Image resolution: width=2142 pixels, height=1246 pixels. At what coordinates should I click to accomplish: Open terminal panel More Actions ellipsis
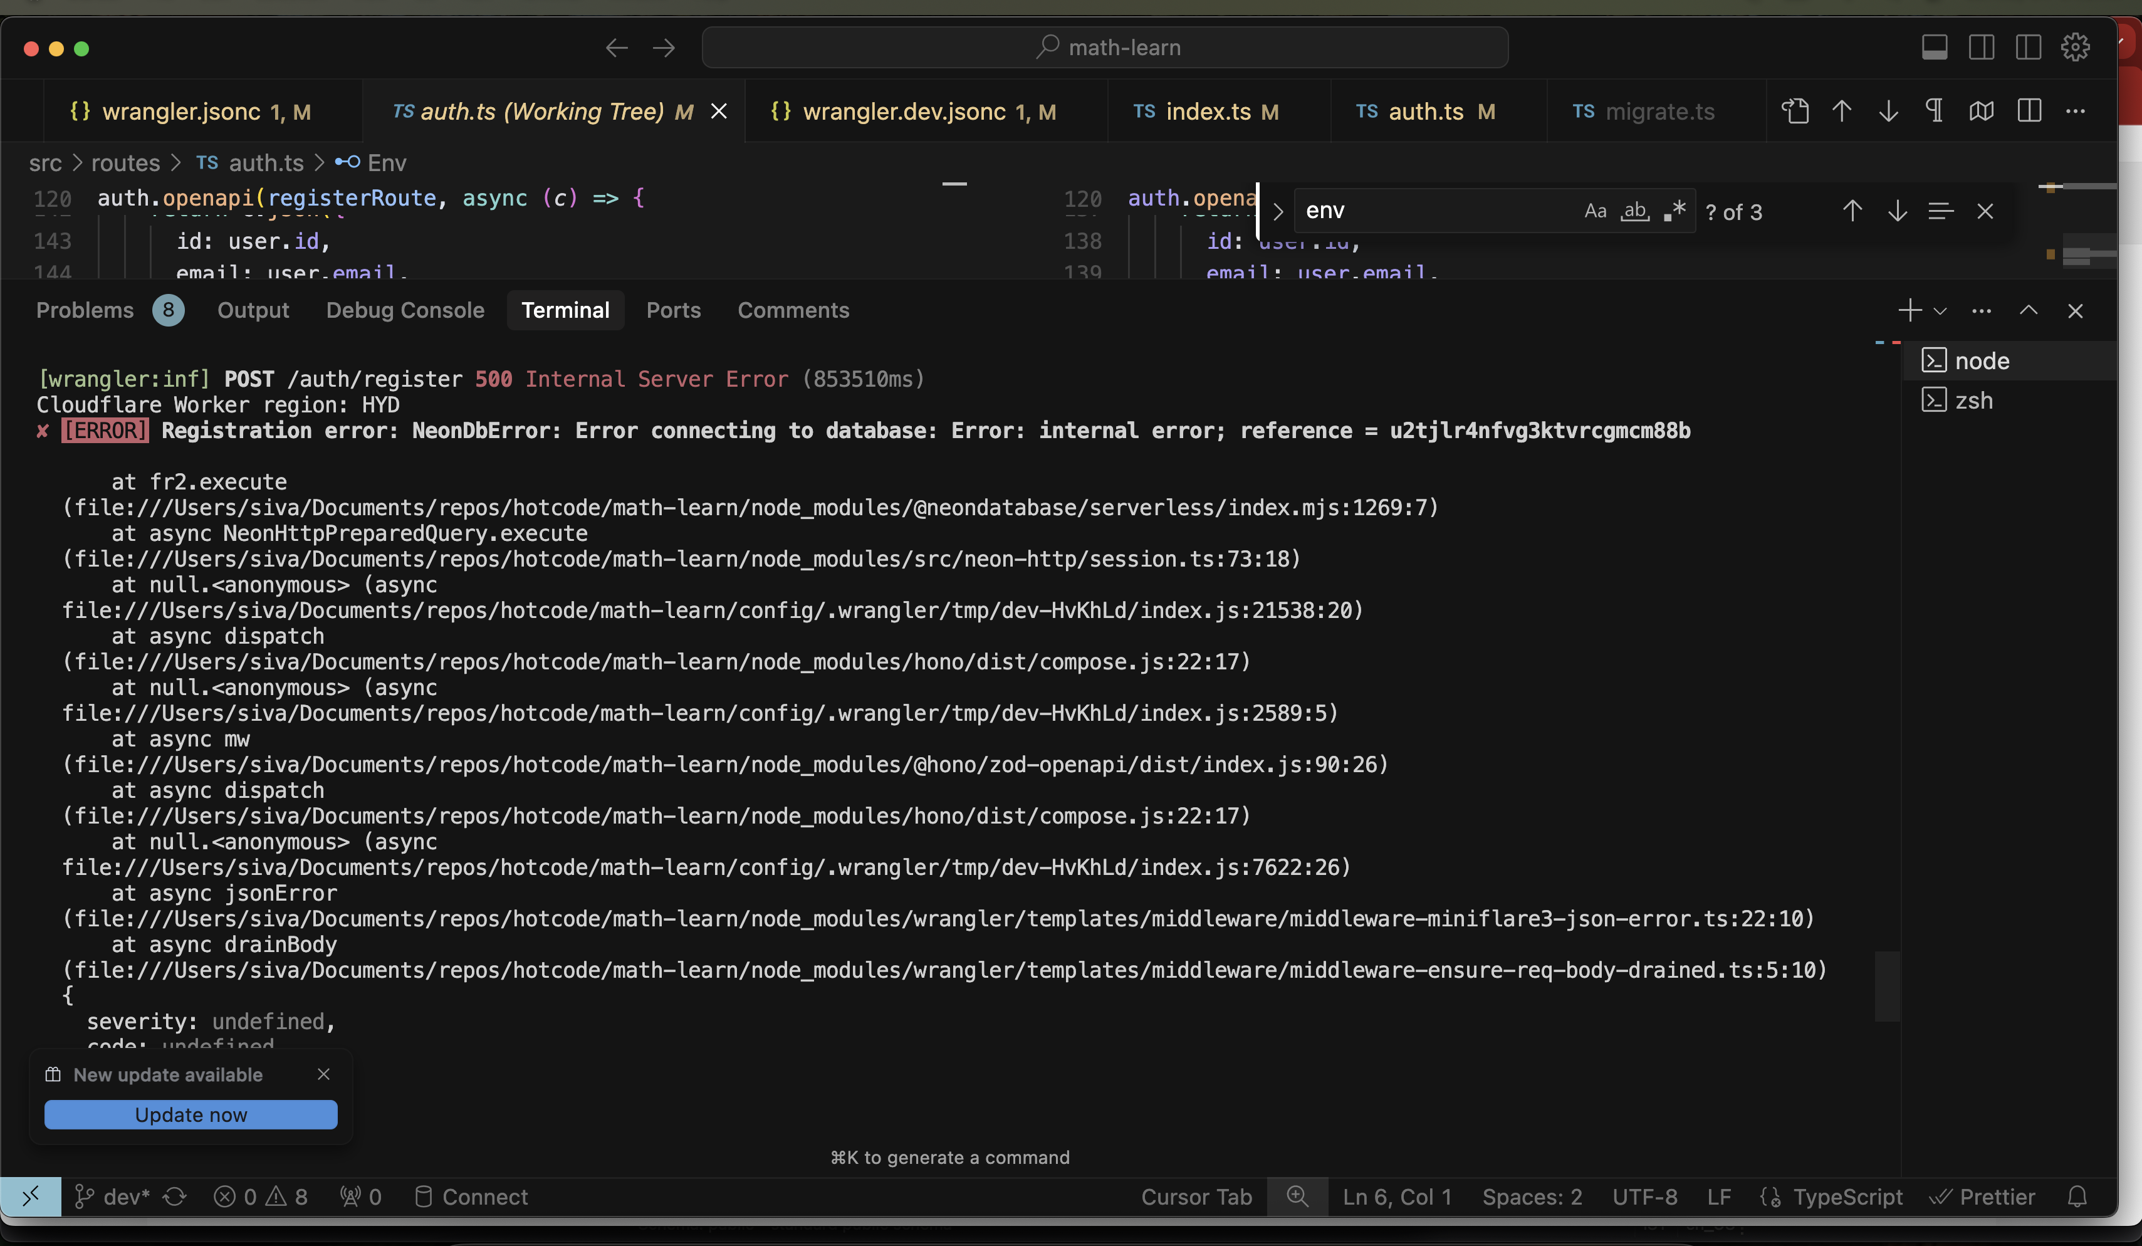(x=1982, y=310)
